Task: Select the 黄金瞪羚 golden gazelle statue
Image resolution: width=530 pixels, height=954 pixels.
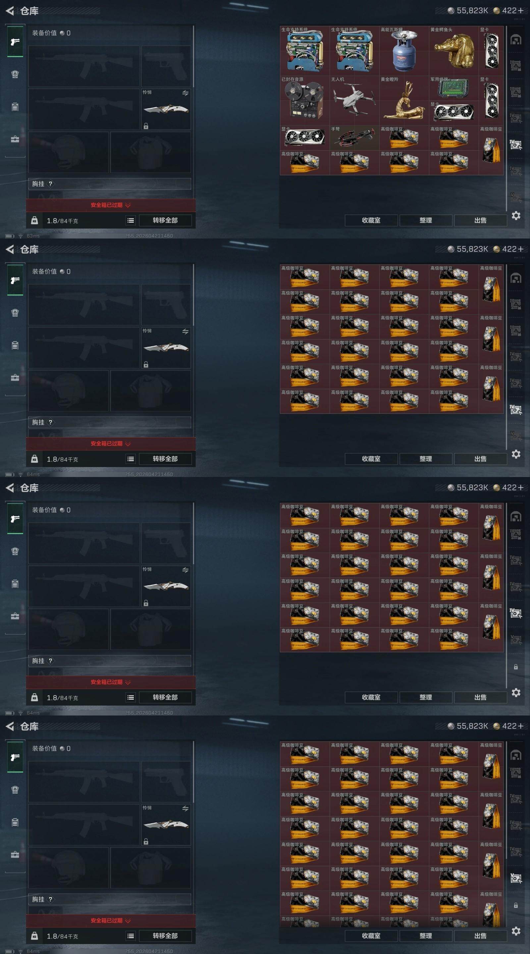Action: pyautogui.click(x=404, y=100)
